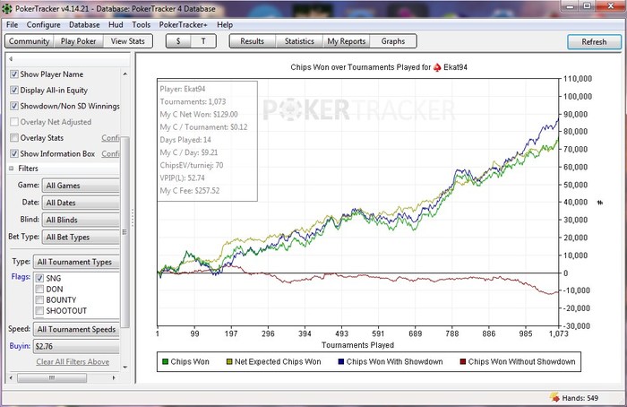Uncheck Show Information Box checkbox
Screen dimensions: 627x407
[x=14, y=153]
